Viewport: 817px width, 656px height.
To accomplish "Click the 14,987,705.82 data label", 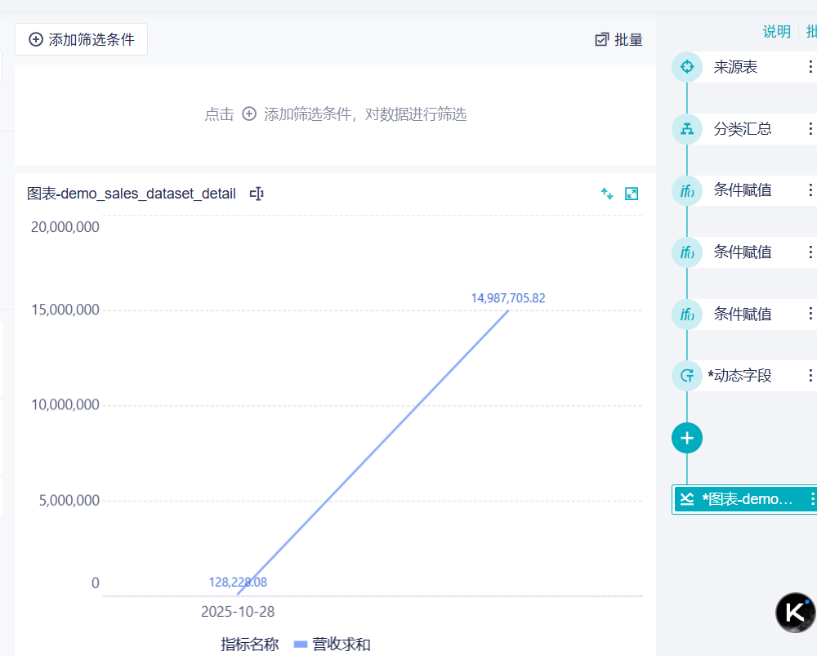I will pos(508,298).
